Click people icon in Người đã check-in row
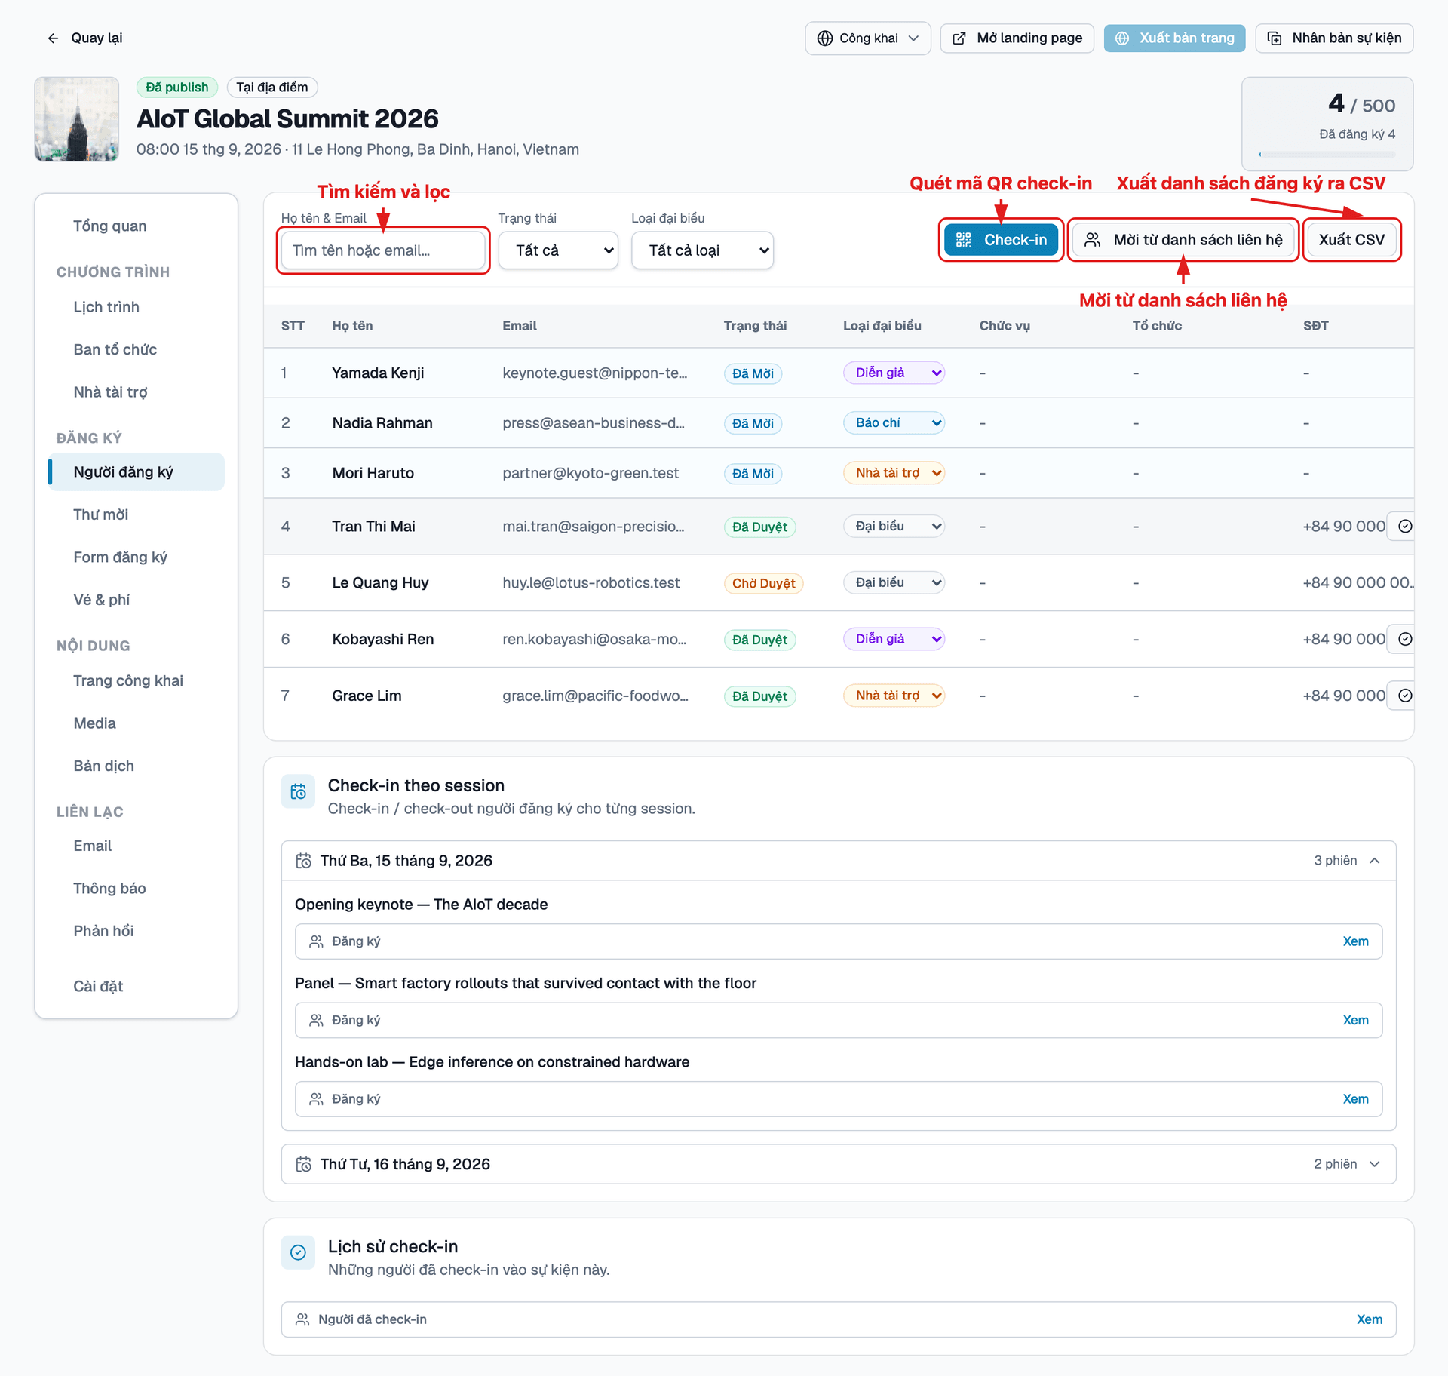 coord(302,1319)
